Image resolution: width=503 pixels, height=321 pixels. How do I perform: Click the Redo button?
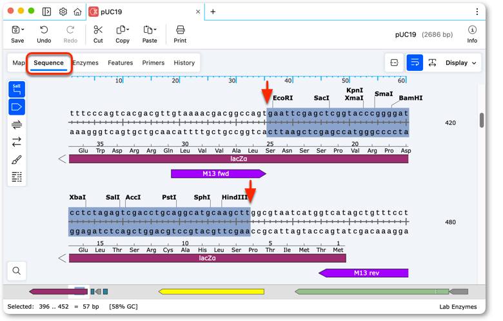70,34
